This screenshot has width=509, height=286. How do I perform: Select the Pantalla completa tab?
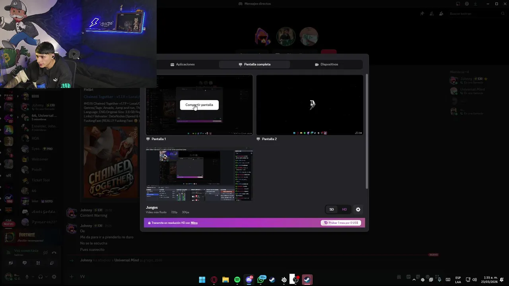254,64
